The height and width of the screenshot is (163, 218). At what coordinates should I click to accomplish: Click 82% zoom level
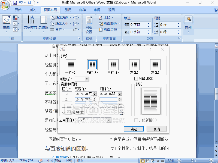(171, 161)
